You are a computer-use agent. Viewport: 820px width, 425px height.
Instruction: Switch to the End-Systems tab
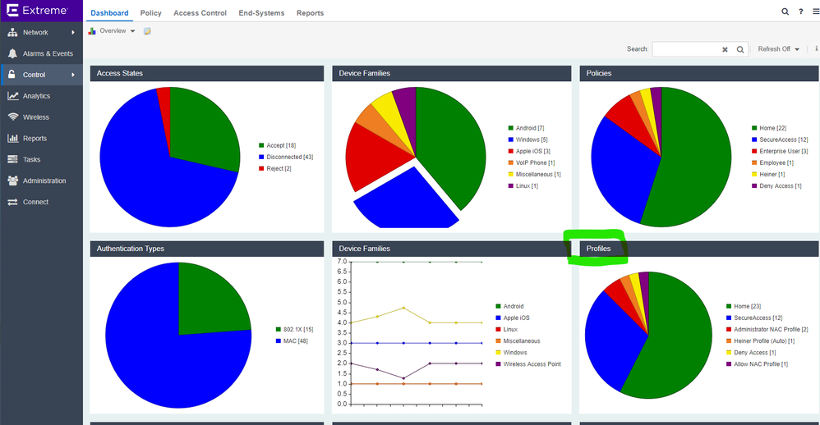261,13
